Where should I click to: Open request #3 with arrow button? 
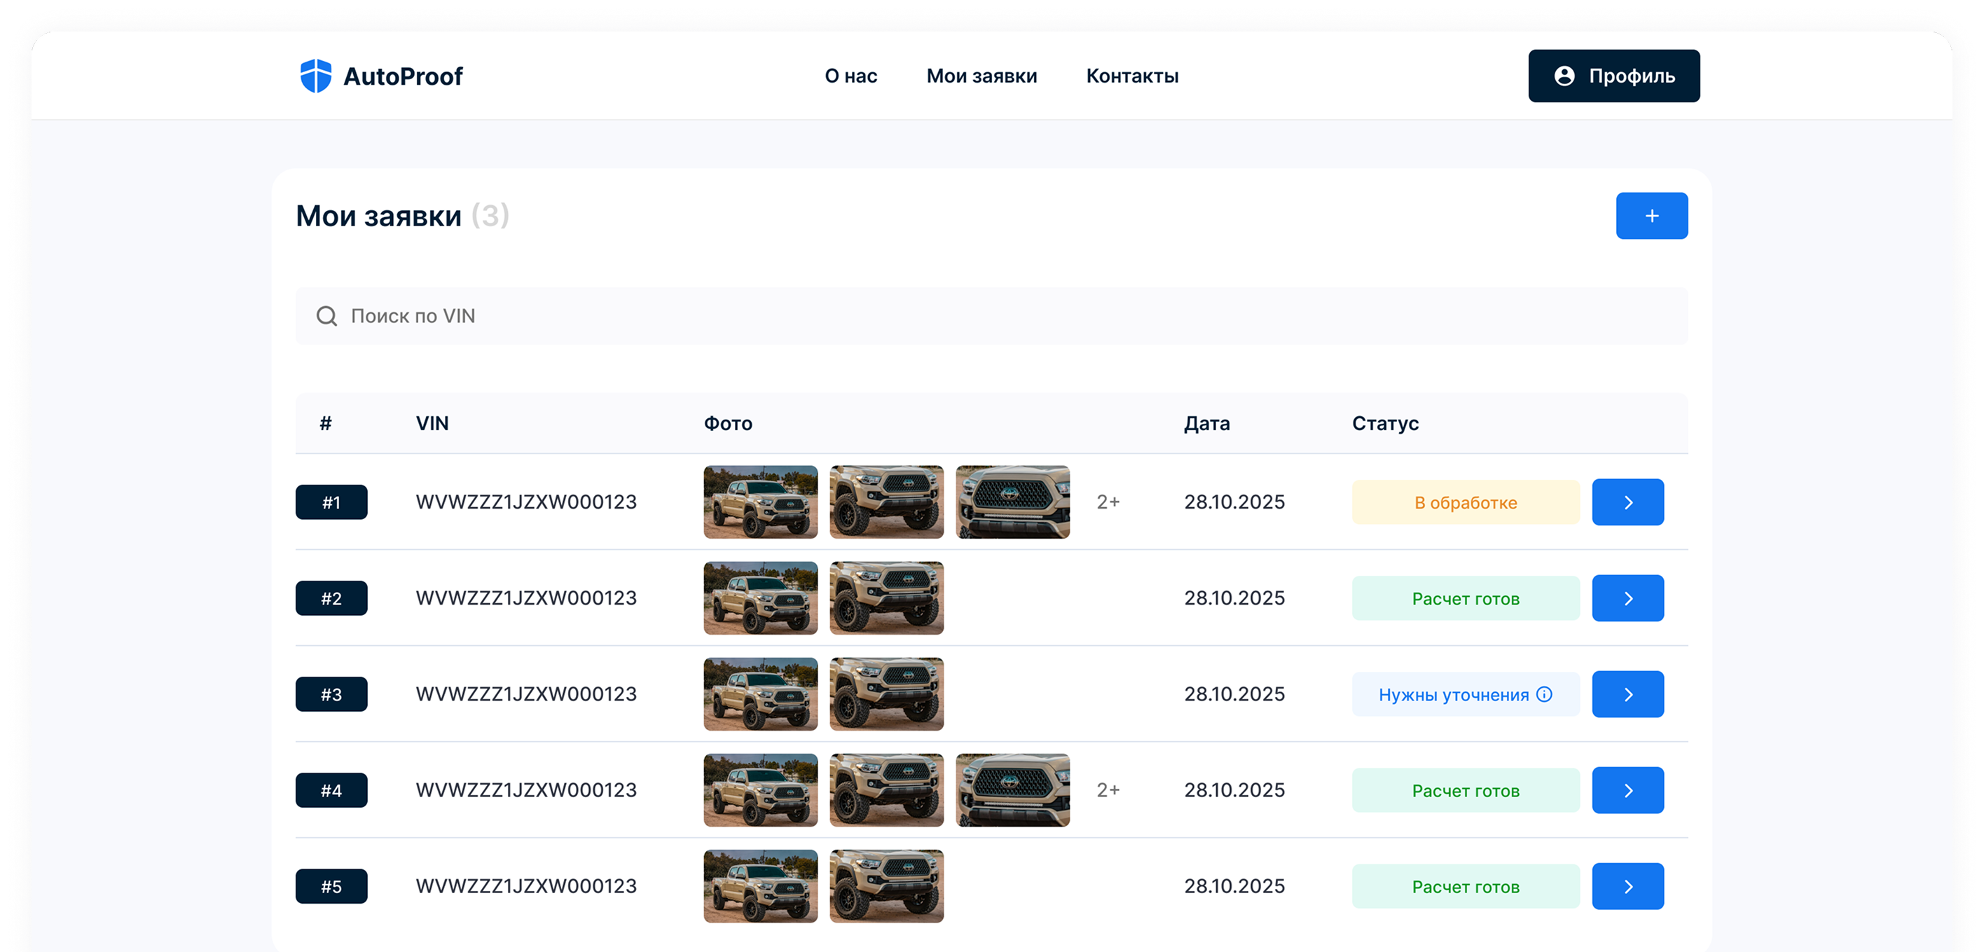click(1627, 694)
